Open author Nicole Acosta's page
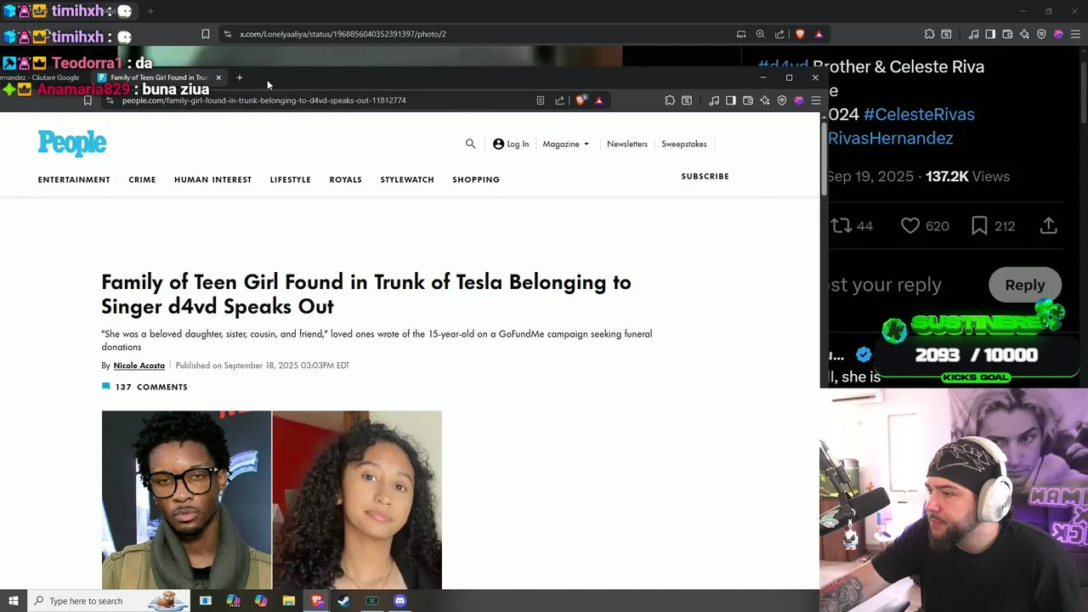 (139, 365)
